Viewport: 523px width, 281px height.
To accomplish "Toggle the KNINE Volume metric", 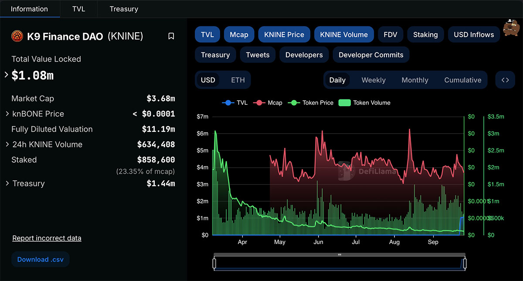I will coord(344,34).
